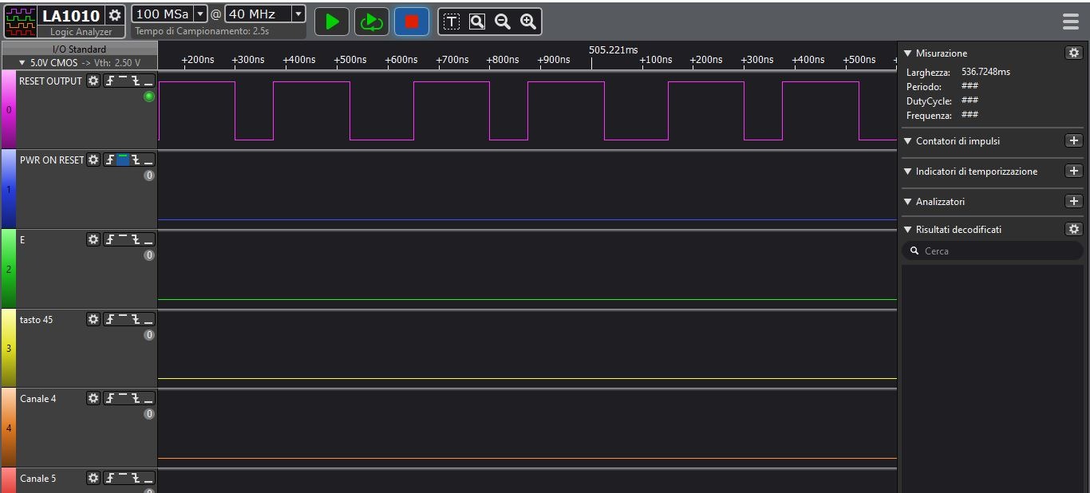Stop acquisition with the red stop button
The image size is (1090, 493).
click(x=412, y=22)
